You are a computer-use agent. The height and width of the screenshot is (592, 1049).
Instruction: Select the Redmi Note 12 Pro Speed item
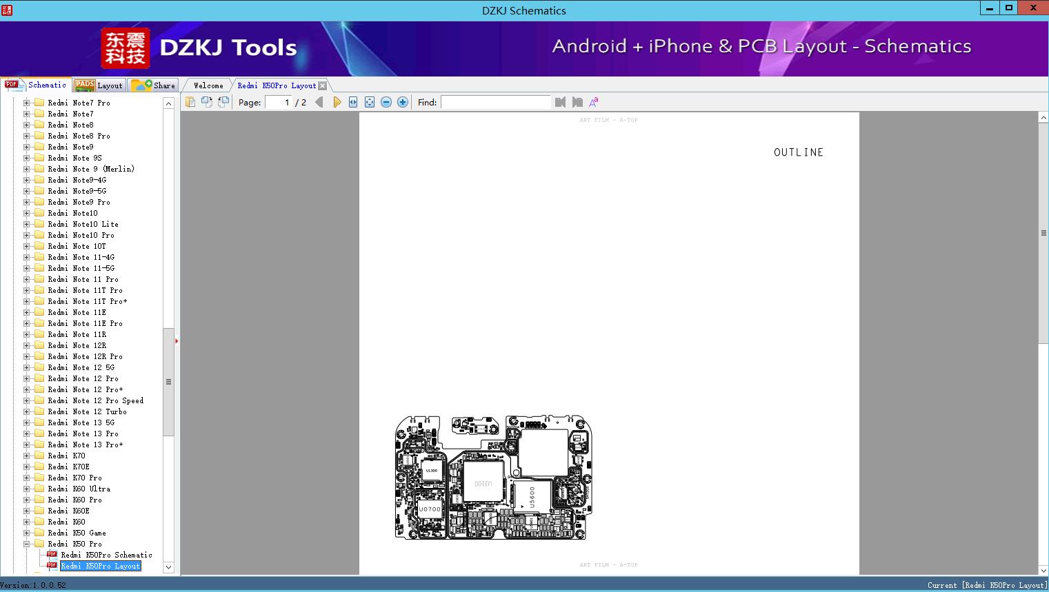96,400
